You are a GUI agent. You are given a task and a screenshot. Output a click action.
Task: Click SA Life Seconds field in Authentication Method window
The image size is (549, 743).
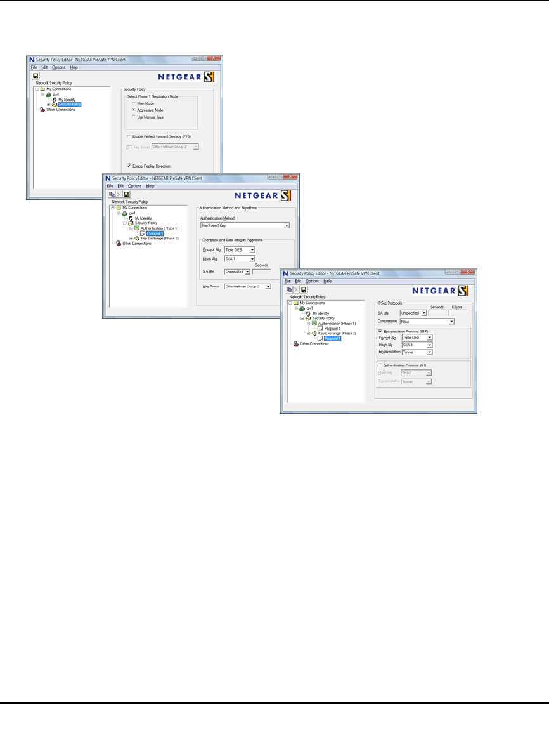pyautogui.click(x=262, y=272)
